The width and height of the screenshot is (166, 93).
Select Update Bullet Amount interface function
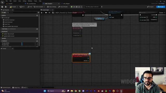click(x=9, y=36)
